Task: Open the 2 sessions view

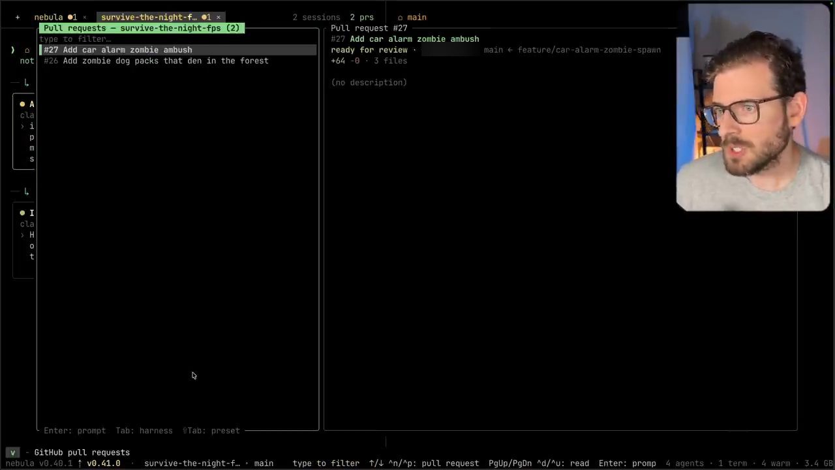Action: [316, 18]
